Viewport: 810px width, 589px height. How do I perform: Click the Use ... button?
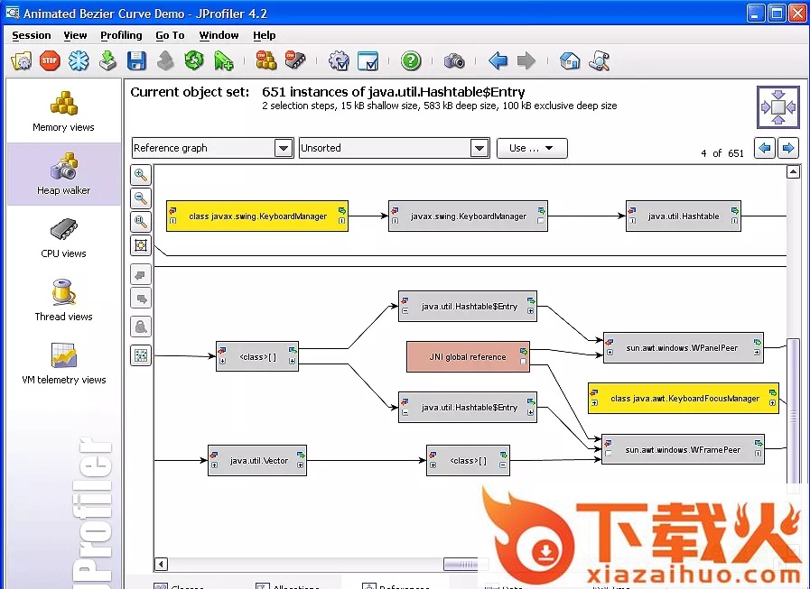[x=532, y=148]
